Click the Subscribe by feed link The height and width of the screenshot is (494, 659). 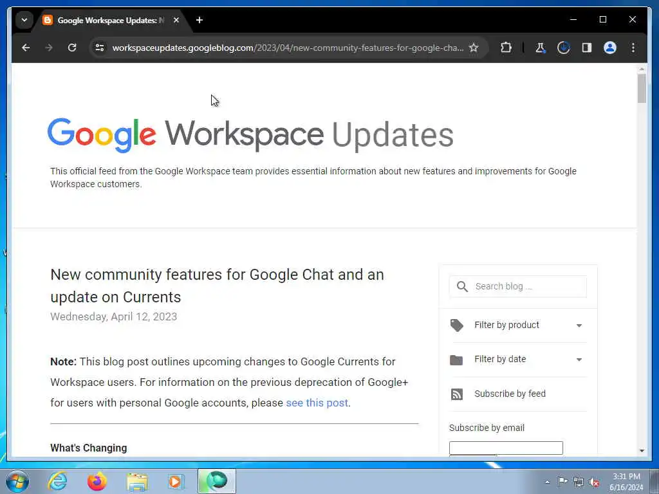tap(510, 394)
